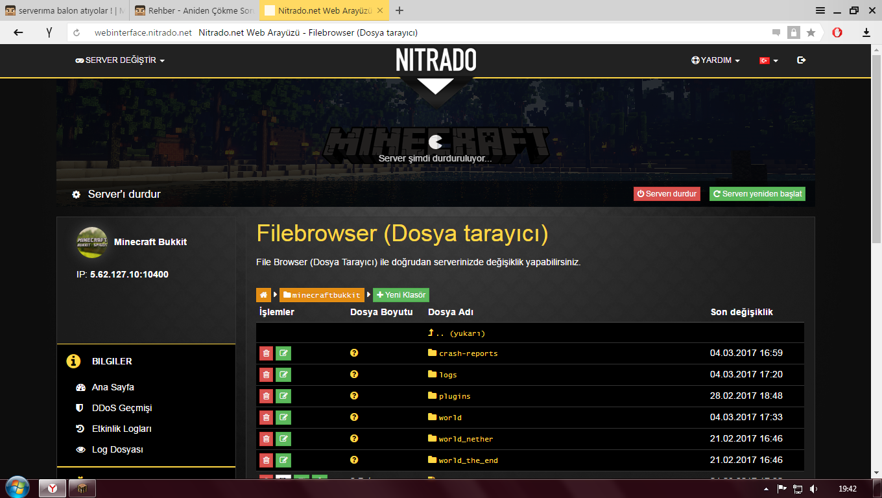Image resolution: width=882 pixels, height=498 pixels.
Task: Click the NITRADO logo
Action: click(436, 60)
